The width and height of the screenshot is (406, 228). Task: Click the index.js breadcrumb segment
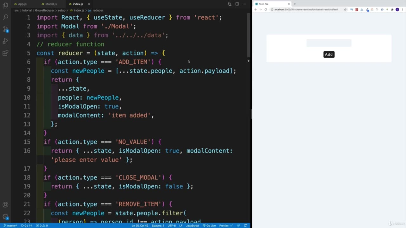[x=77, y=10]
